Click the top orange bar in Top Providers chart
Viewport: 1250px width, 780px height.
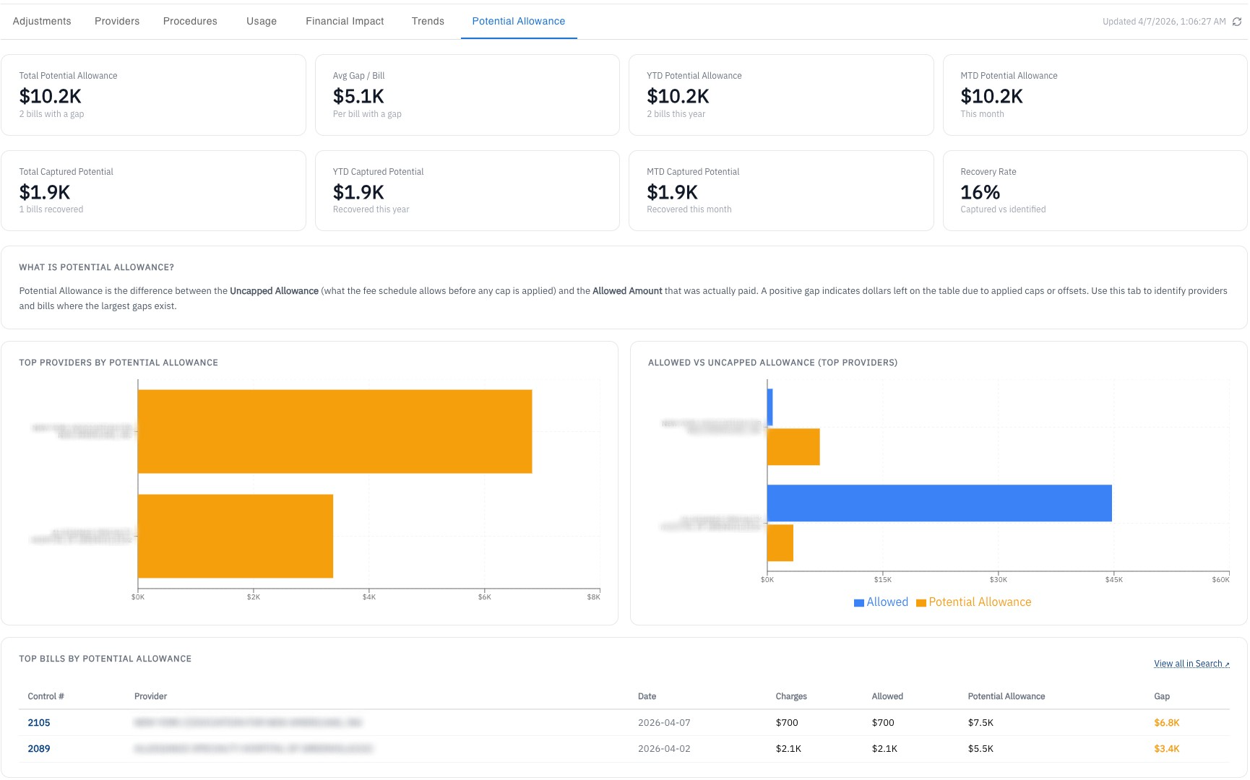coord(332,431)
